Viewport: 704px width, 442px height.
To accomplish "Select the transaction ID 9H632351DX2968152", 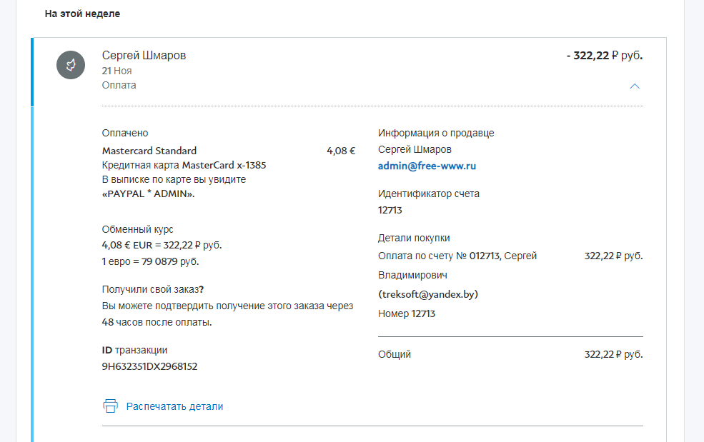I will 149,366.
